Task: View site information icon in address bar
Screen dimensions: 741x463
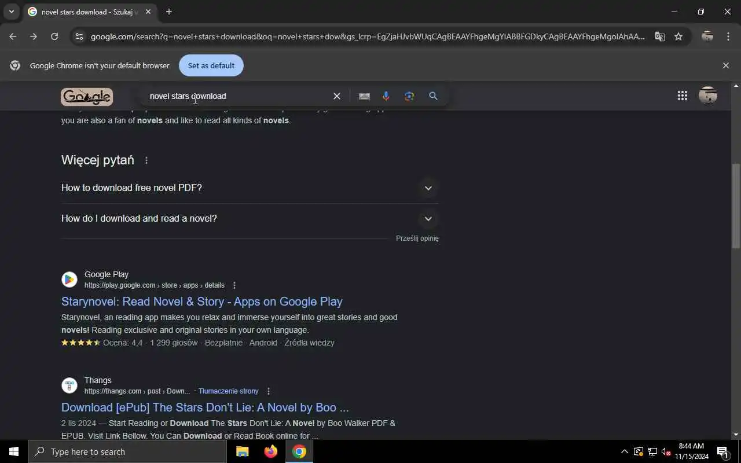Action: tap(79, 36)
